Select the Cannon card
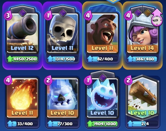 tap(22, 34)
